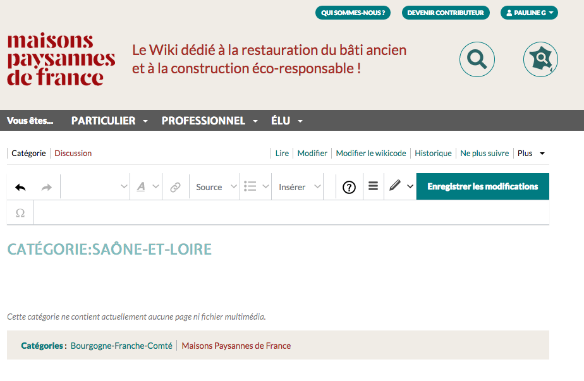Image resolution: width=584 pixels, height=381 pixels.
Task: Expand the paragraph format dropdown
Action: click(x=95, y=187)
